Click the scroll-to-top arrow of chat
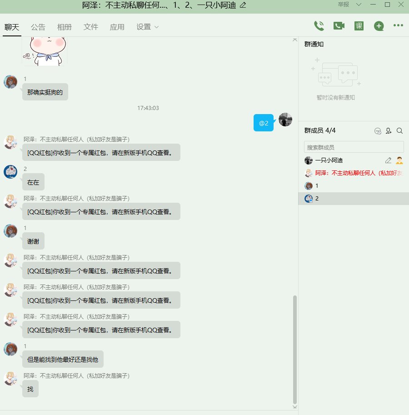The width and height of the screenshot is (409, 415). tap(295, 40)
